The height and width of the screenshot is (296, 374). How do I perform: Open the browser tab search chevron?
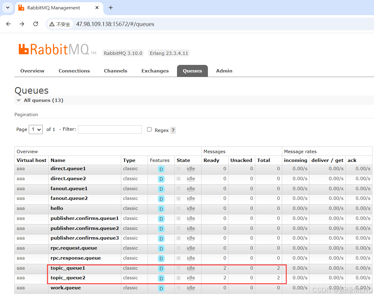[x=8, y=8]
